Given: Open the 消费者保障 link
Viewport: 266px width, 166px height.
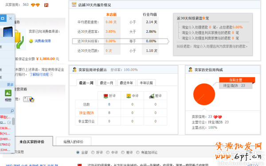Looking at the screenshot, I should (43, 41).
